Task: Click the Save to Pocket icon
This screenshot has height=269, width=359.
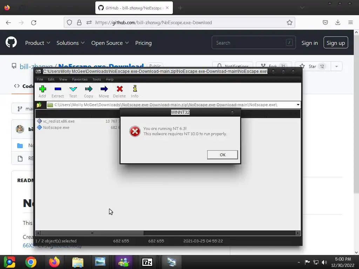Action: click(x=325, y=22)
